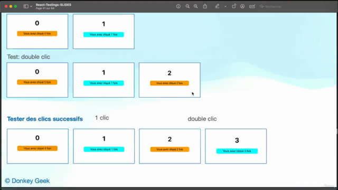Zoom out with the minus magnifier

click(187, 6)
